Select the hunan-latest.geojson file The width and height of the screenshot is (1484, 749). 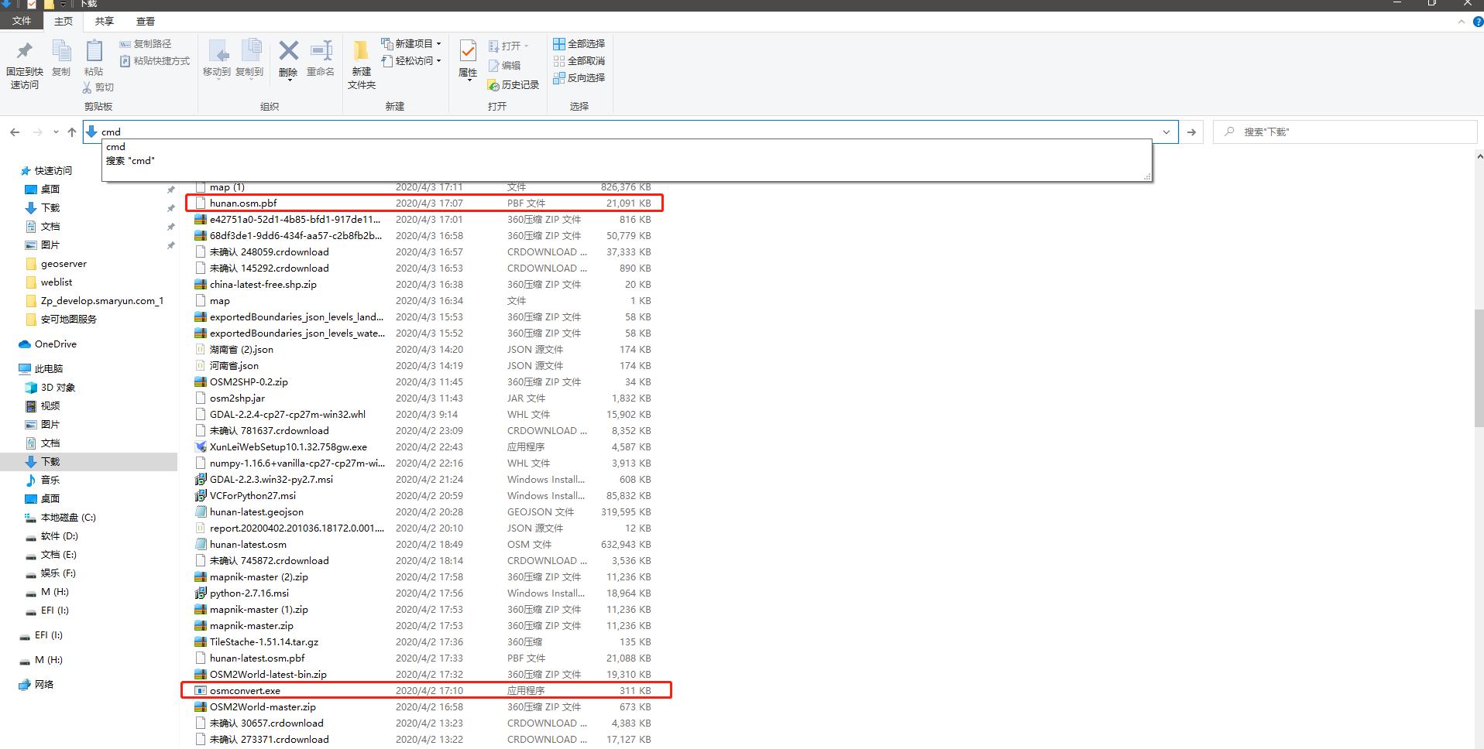pyautogui.click(x=424, y=512)
